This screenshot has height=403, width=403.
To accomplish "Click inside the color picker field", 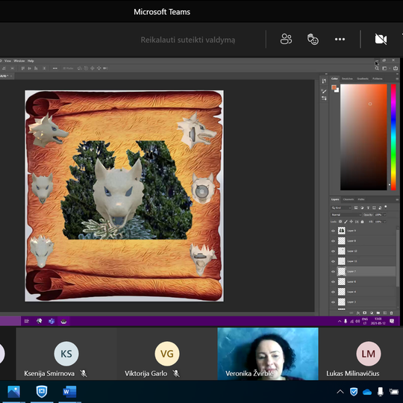I will pyautogui.click(x=363, y=137).
